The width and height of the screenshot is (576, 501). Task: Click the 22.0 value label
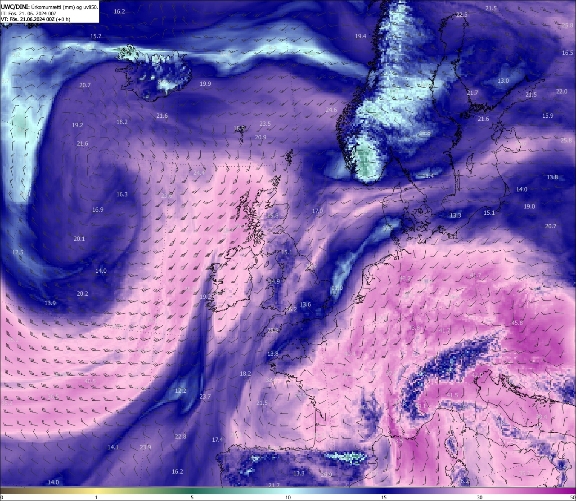point(562,91)
